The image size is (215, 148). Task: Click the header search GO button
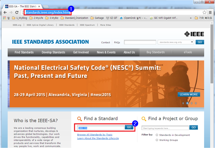tap(200, 42)
